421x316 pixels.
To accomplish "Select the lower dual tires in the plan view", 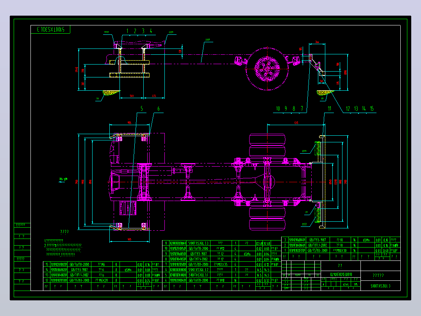I will pos(267,218).
